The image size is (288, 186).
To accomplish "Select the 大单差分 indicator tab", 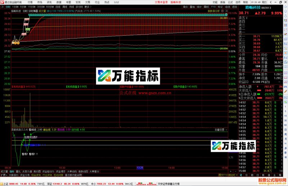I will [94, 172].
